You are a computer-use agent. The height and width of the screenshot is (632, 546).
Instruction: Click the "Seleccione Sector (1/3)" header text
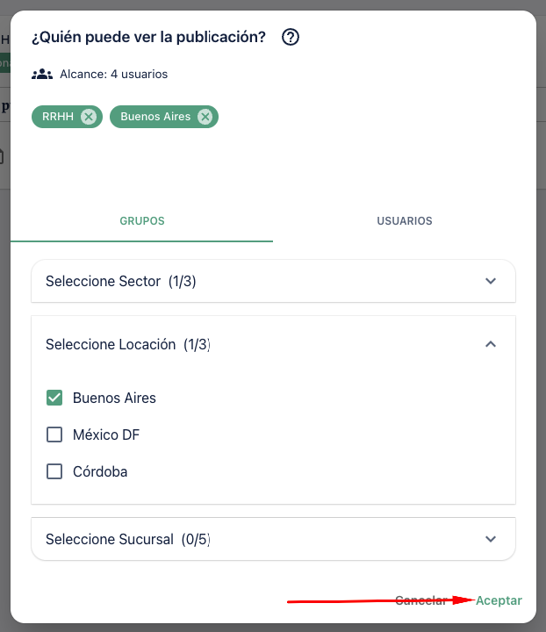point(121,282)
